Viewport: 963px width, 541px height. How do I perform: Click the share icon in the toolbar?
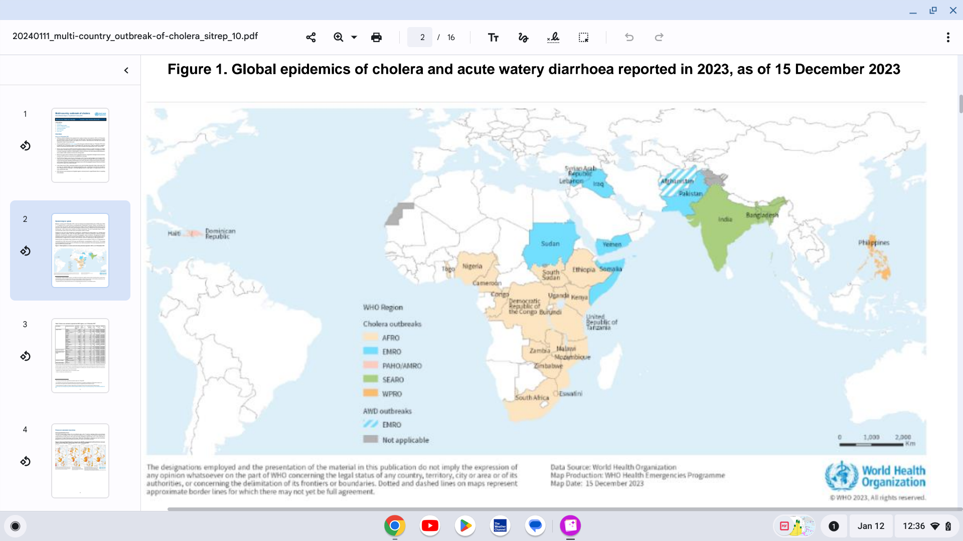click(311, 38)
